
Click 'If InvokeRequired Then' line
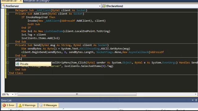click(38, 17)
